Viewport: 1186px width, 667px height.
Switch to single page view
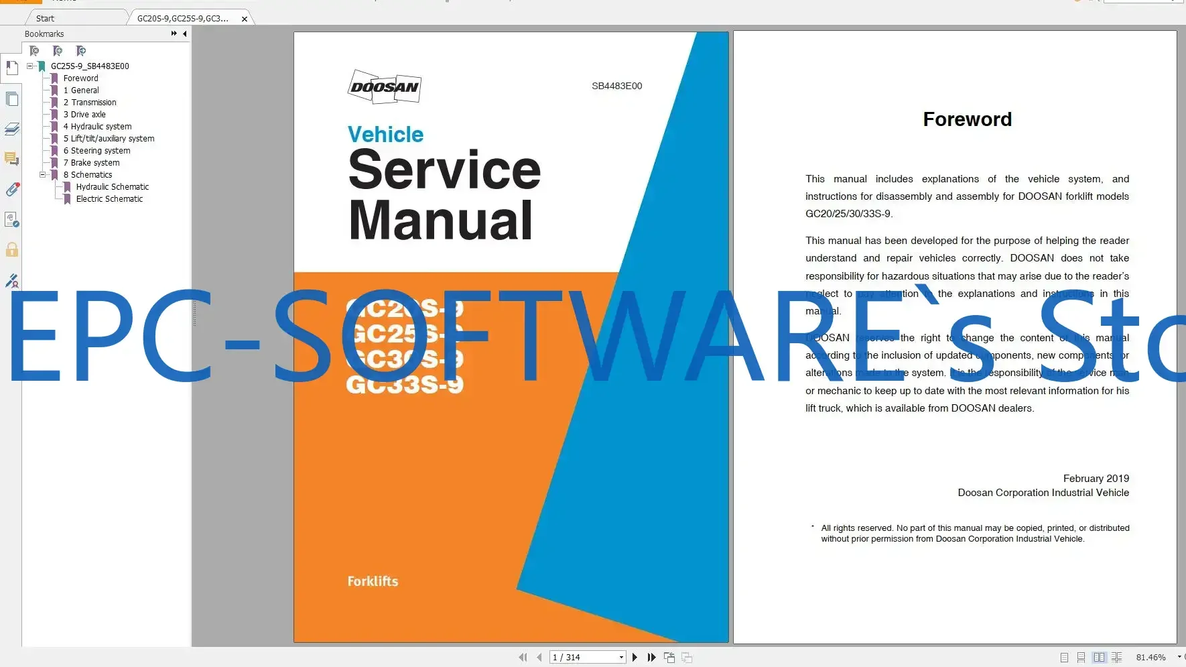(x=1064, y=658)
